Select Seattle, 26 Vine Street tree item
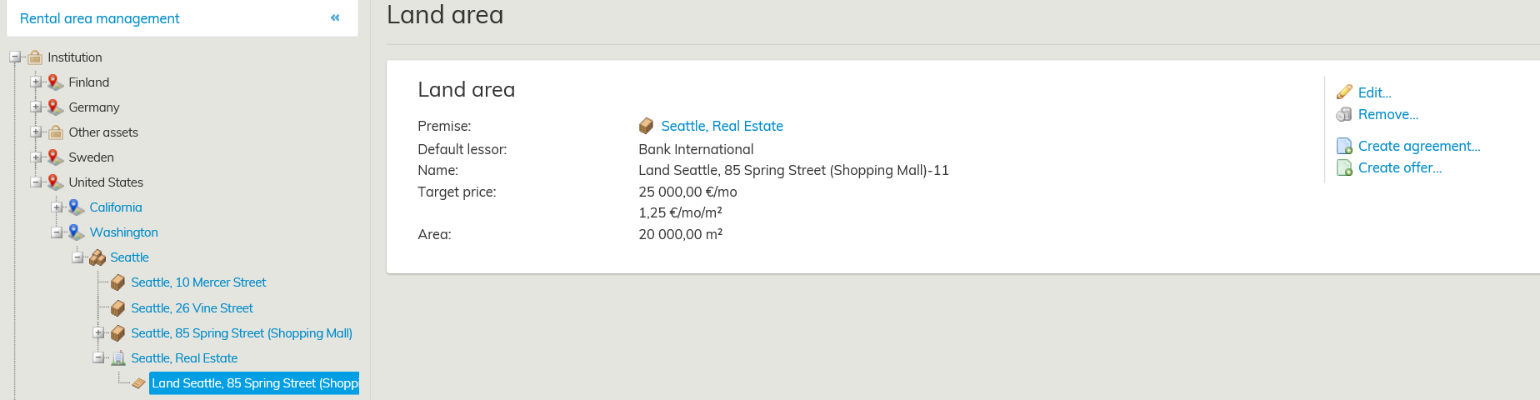Image resolution: width=1540 pixels, height=400 pixels. pos(192,308)
